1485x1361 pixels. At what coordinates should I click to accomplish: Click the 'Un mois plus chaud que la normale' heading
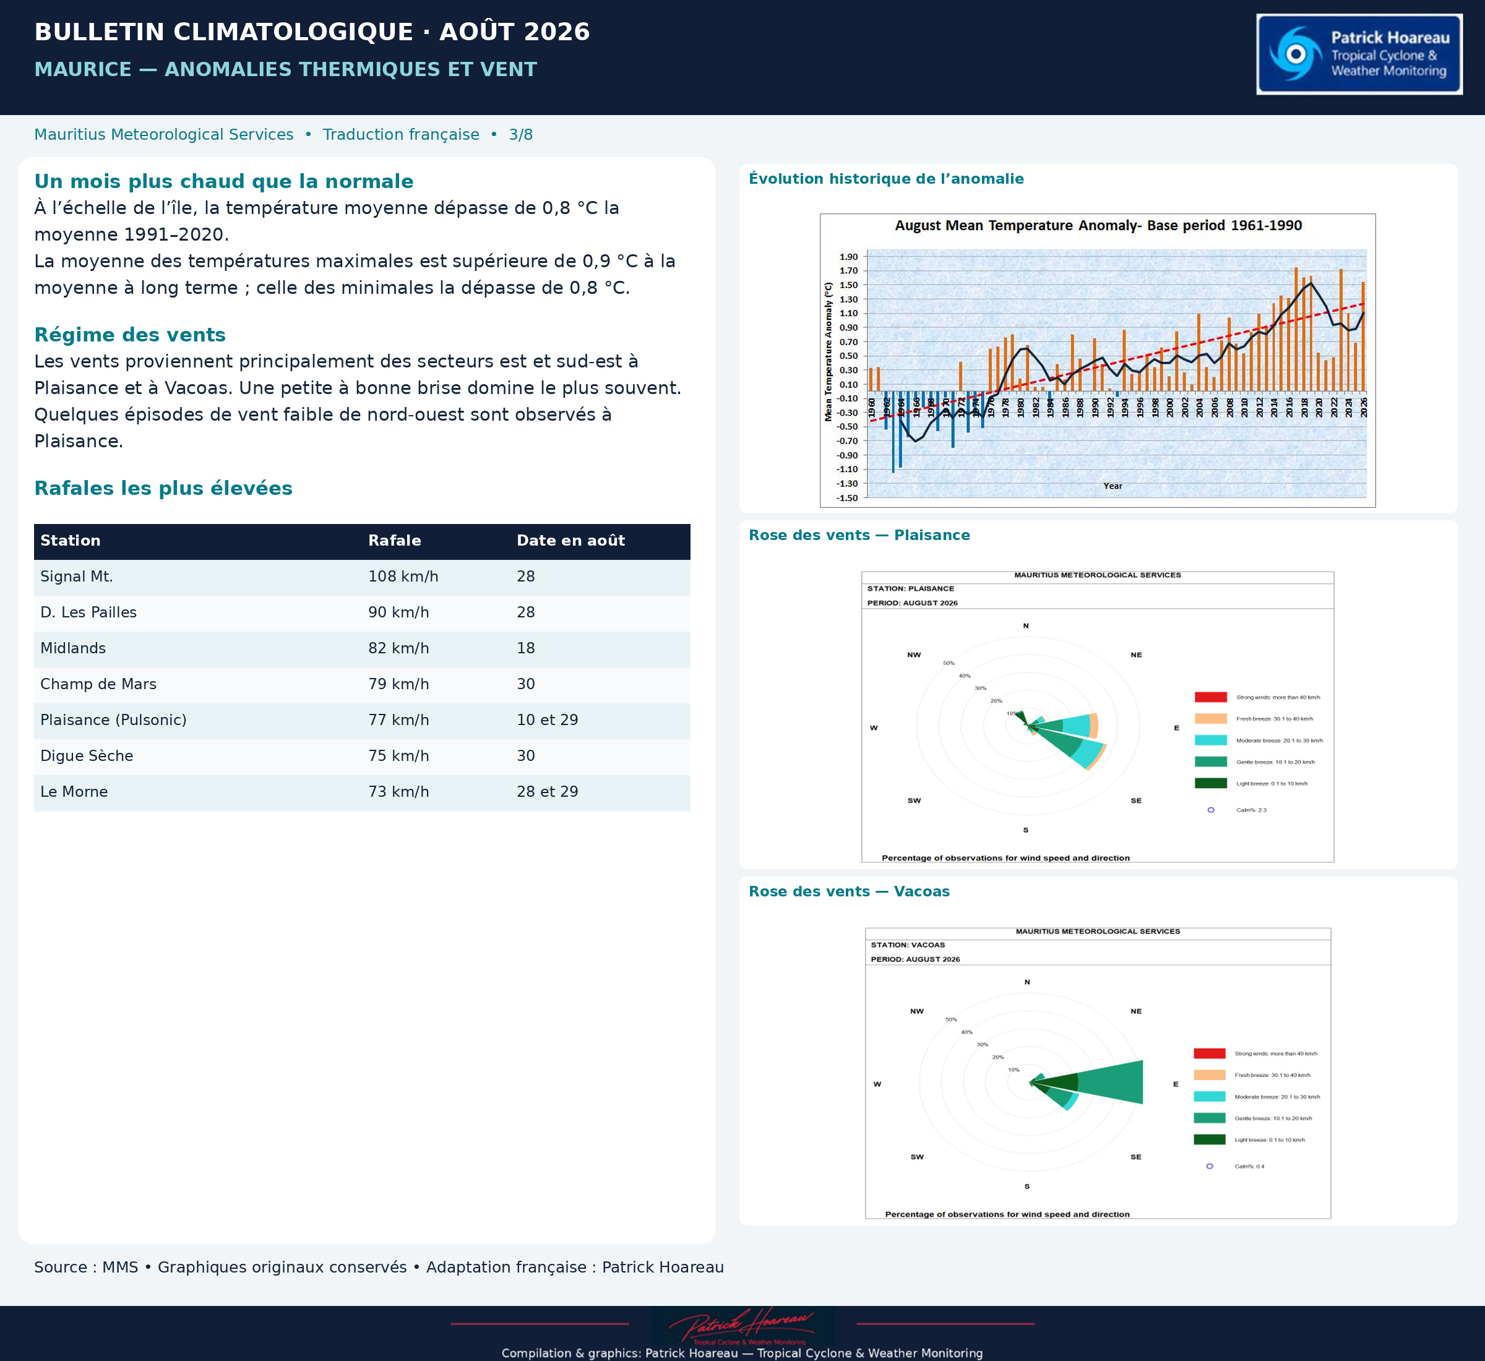pyautogui.click(x=224, y=181)
